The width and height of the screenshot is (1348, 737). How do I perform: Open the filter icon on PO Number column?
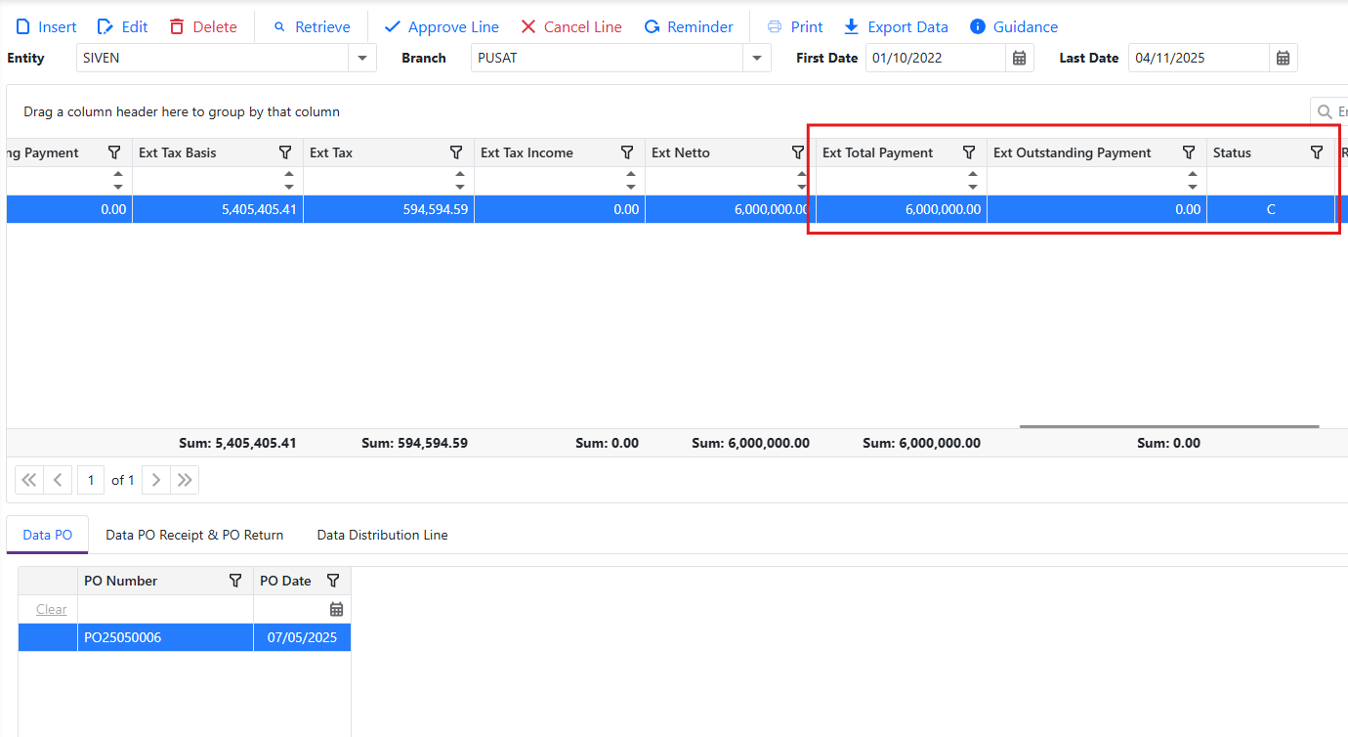click(235, 581)
